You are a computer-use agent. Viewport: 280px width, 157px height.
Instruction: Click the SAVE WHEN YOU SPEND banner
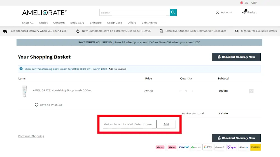139,42
